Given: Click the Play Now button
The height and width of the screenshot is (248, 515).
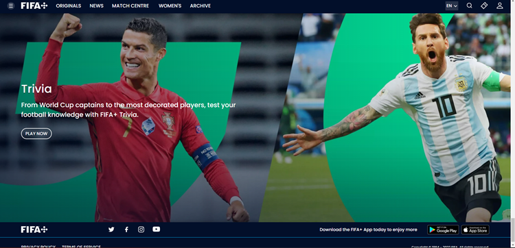Looking at the screenshot, I should (x=36, y=134).
